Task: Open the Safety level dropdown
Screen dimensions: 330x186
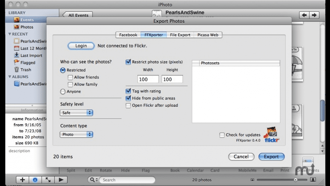Action: pyautogui.click(x=76, y=113)
